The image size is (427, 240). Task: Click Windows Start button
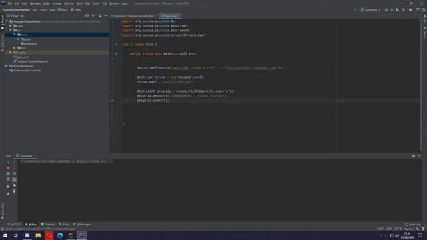tap(5, 235)
